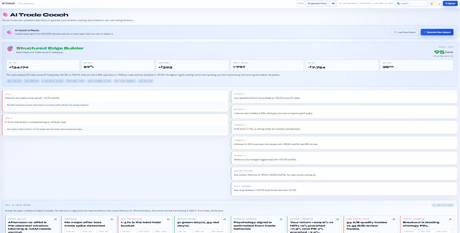Click the brain icon beside AI Trade Coach

tap(5, 15)
